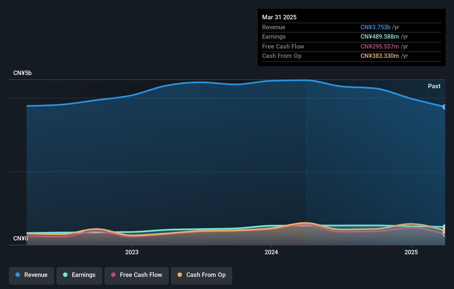Toggle the Earnings legend button
Screen dimensions: 454x289
tap(79, 275)
